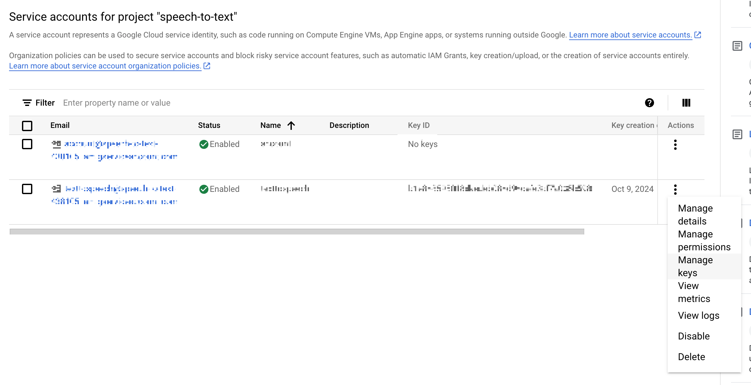This screenshot has height=385, width=751.
Task: Toggle actions menu for second service account
Action: pyautogui.click(x=675, y=189)
